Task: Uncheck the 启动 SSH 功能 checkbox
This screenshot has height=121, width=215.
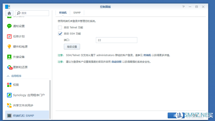Action: 60,34
